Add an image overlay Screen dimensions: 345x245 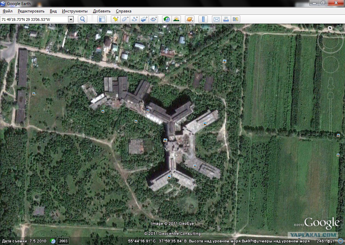144,19
